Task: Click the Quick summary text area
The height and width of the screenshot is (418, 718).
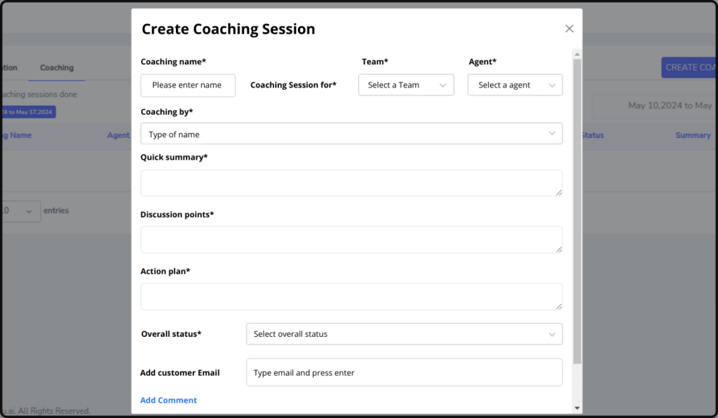Action: tap(351, 183)
